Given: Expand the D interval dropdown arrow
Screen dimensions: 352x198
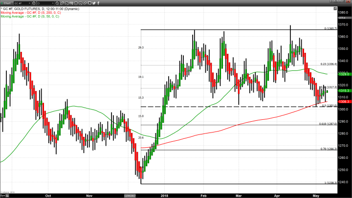Looking at the screenshot, I should pos(53,3).
